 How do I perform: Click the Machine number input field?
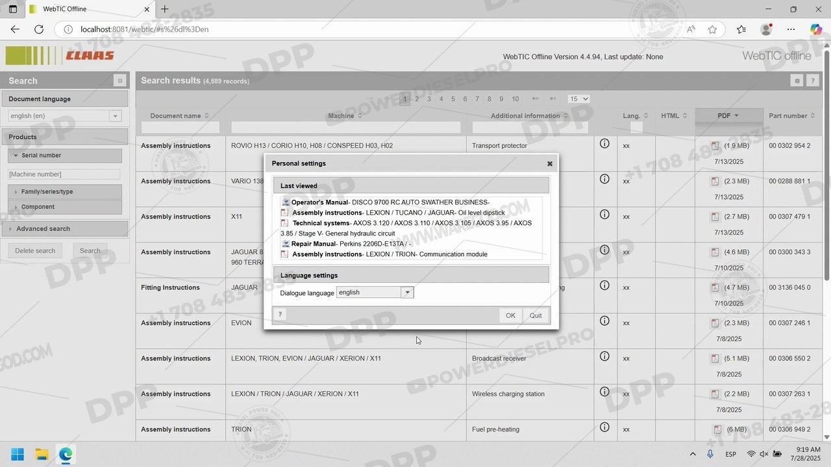tap(64, 174)
